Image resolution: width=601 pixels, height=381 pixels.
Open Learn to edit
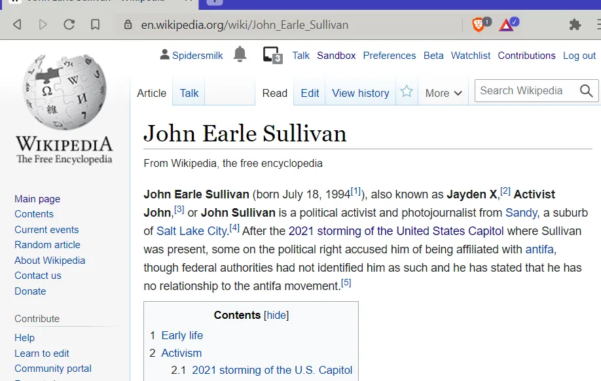[42, 354]
